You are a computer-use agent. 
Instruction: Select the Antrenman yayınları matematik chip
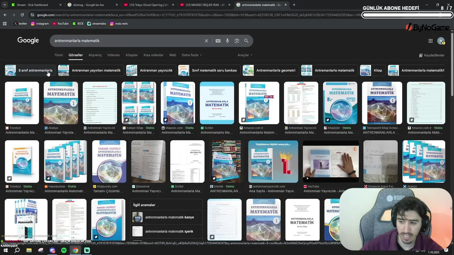pyautogui.click(x=90, y=70)
